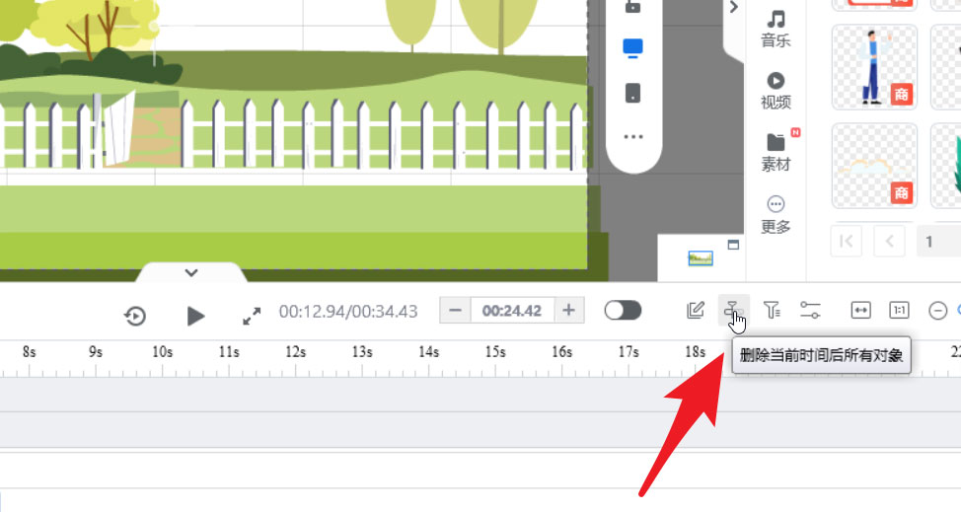Viewport: 961px width, 512px height.
Task: Click the page number 1 field
Action: point(938,242)
